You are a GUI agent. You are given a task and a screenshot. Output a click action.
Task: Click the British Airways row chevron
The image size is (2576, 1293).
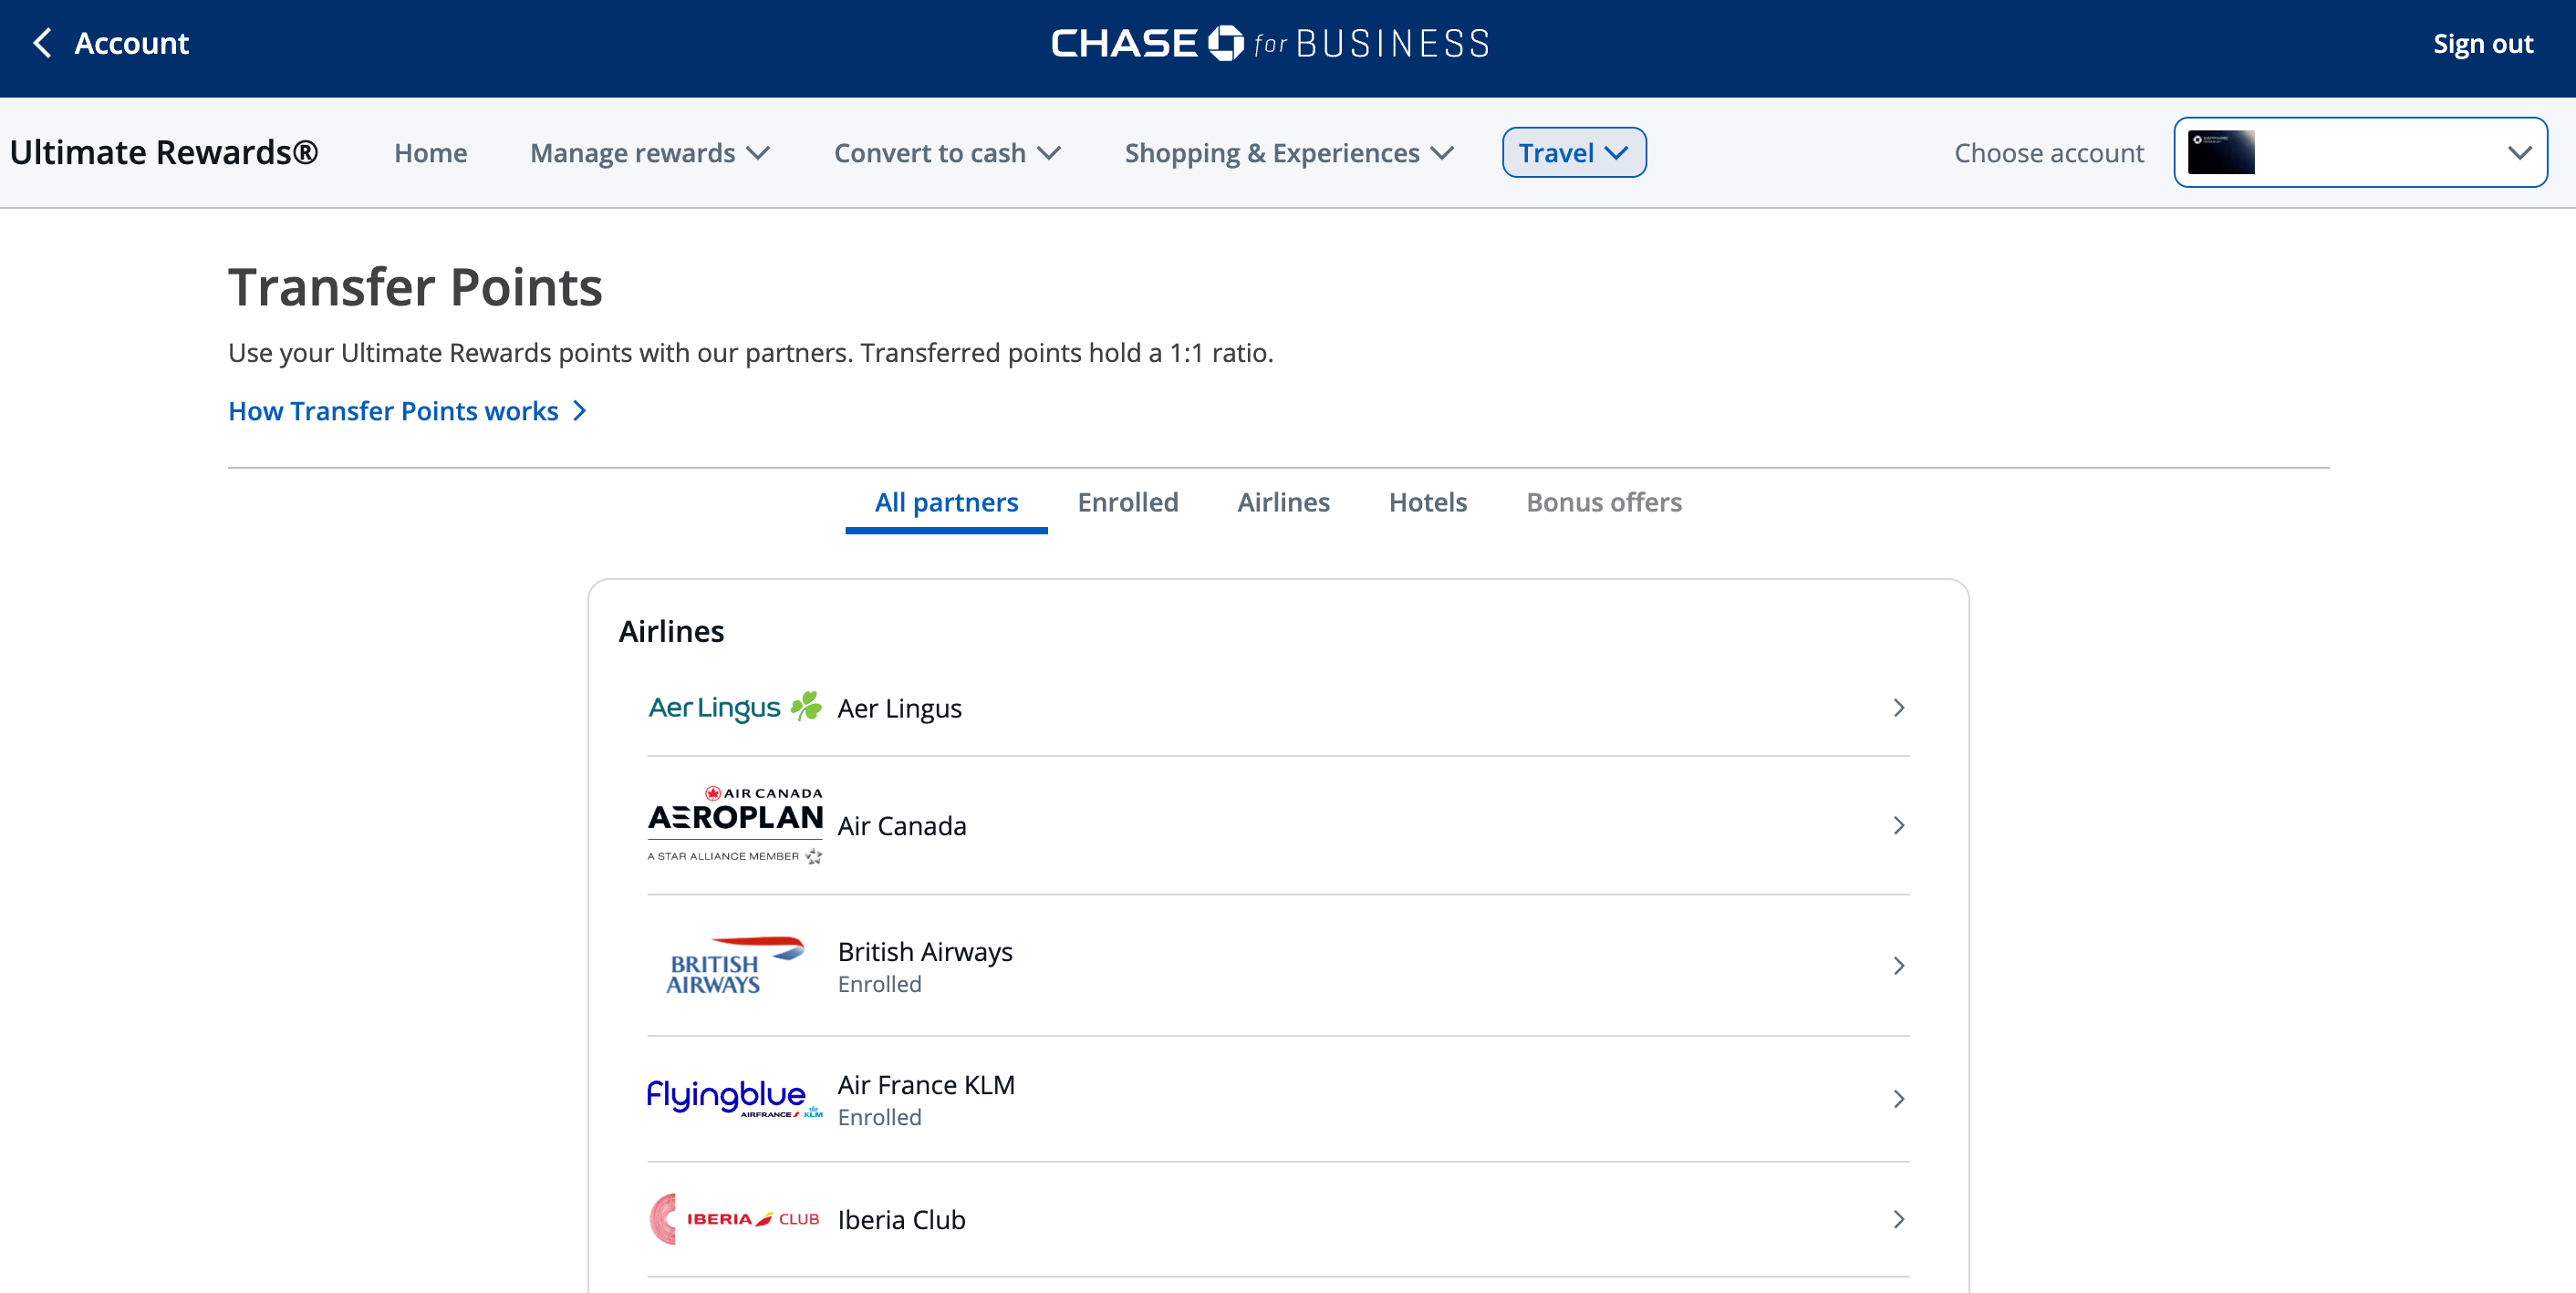click(x=1898, y=965)
